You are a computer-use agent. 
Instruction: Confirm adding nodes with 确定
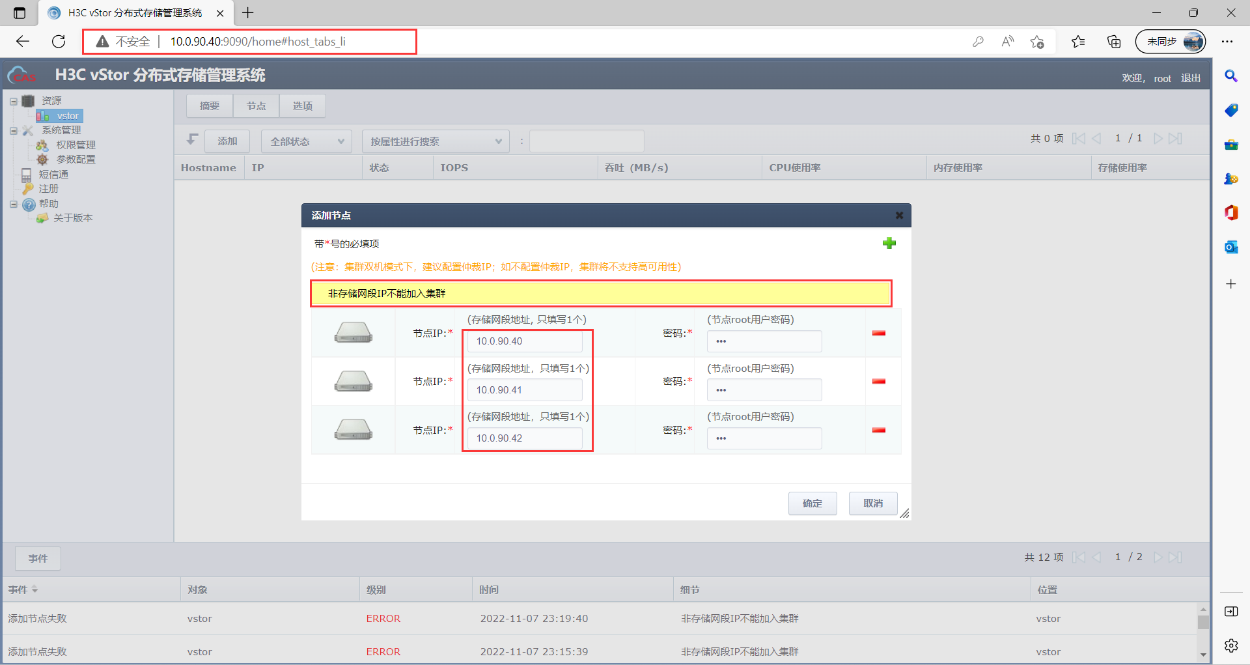point(812,503)
